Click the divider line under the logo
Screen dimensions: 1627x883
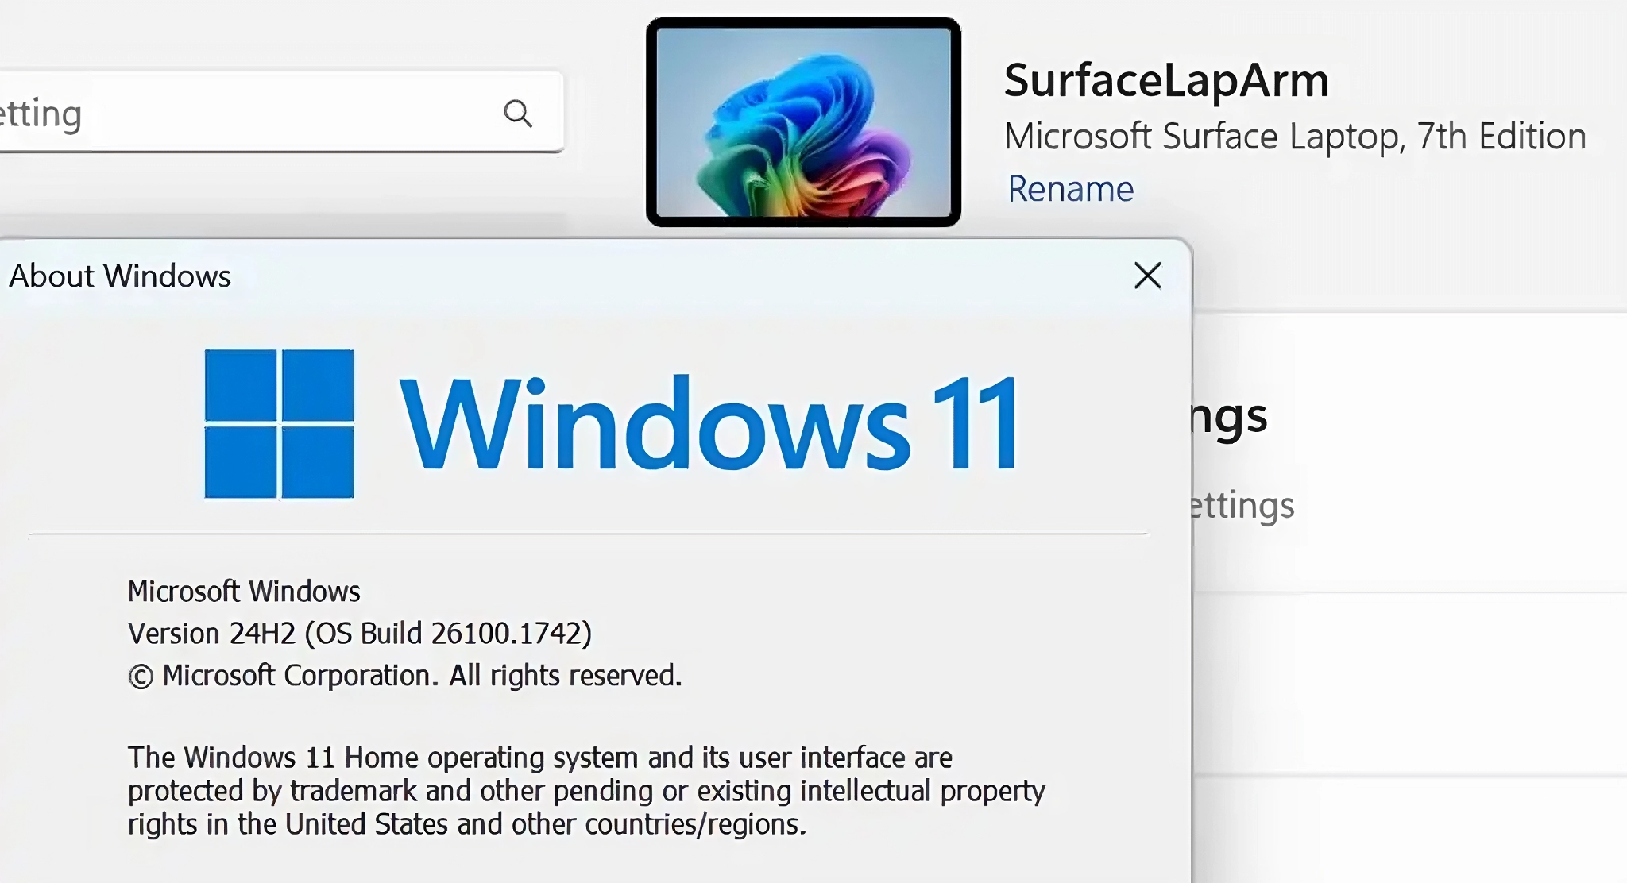[x=588, y=534]
